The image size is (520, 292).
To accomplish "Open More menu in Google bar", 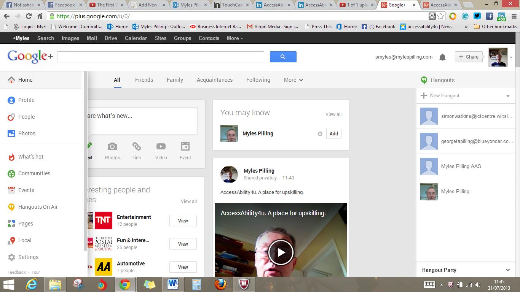I will [234, 38].
